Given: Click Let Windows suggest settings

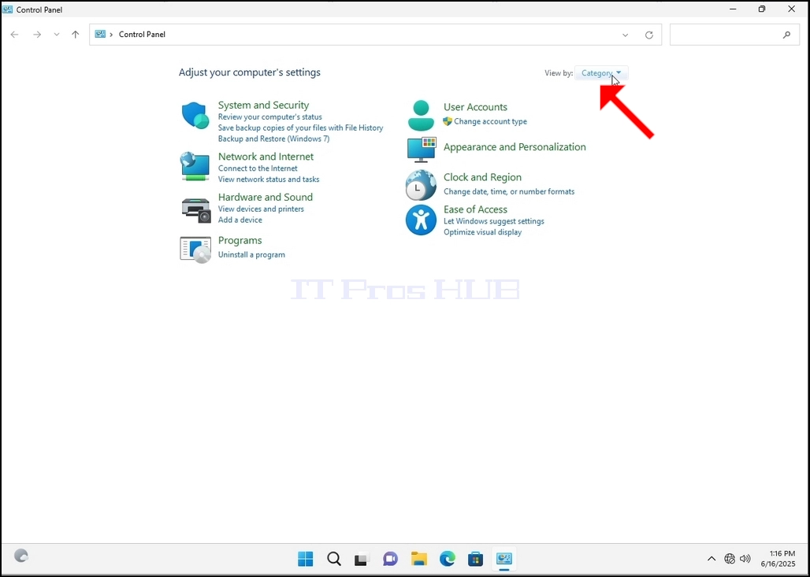Looking at the screenshot, I should point(494,221).
